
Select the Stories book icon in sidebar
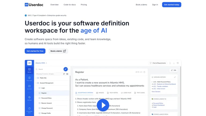pos(29,70)
